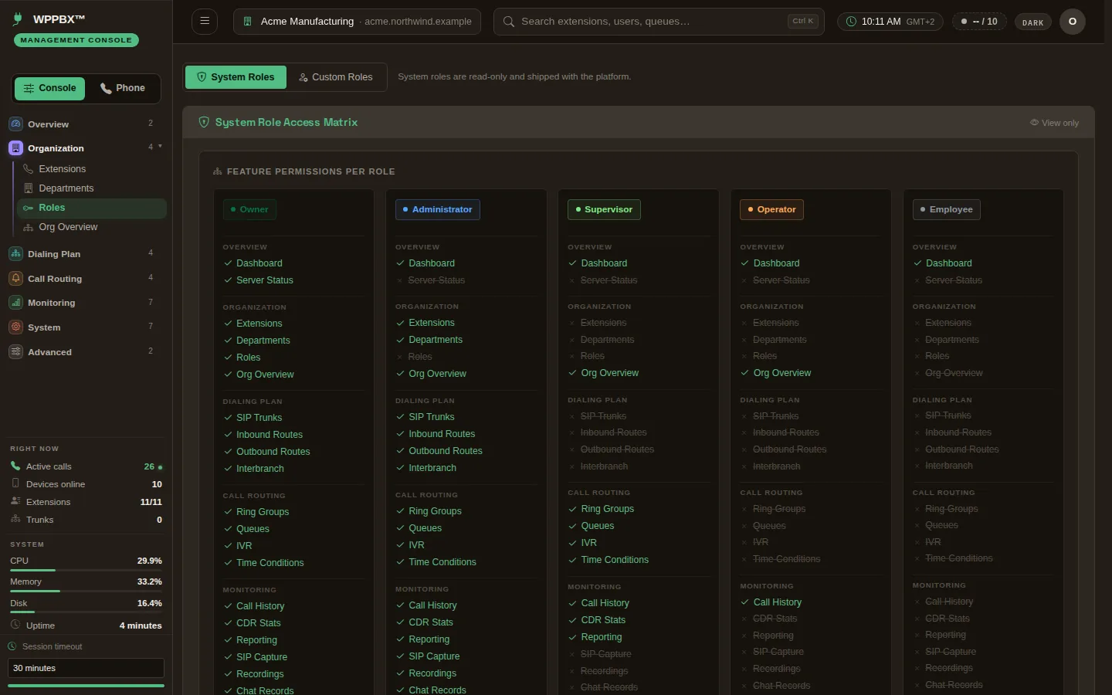This screenshot has width=1112, height=695.
Task: Switch to Phone mode toggle
Action: [x=123, y=88]
